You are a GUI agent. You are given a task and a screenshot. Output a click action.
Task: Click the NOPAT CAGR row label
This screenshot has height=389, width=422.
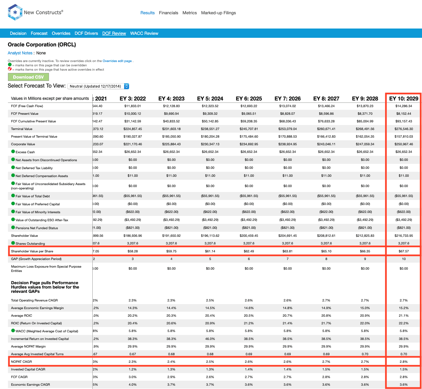point(22,362)
